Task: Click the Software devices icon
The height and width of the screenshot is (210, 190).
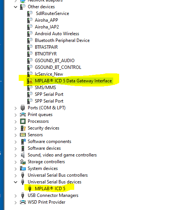Action: pyautogui.click(x=23, y=148)
